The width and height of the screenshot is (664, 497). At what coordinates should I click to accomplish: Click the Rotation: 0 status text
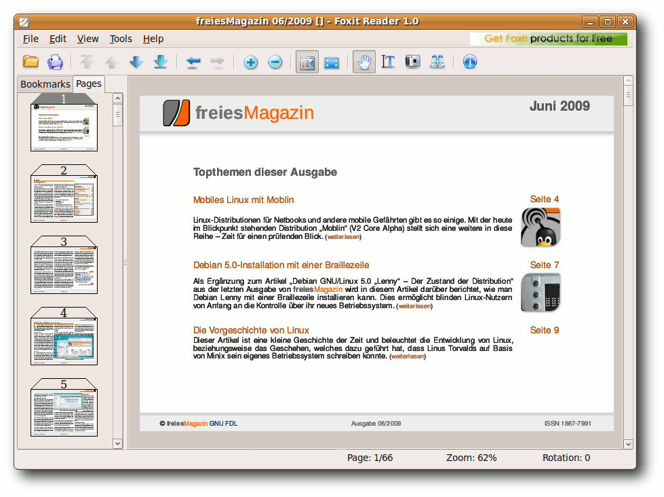pos(566,458)
